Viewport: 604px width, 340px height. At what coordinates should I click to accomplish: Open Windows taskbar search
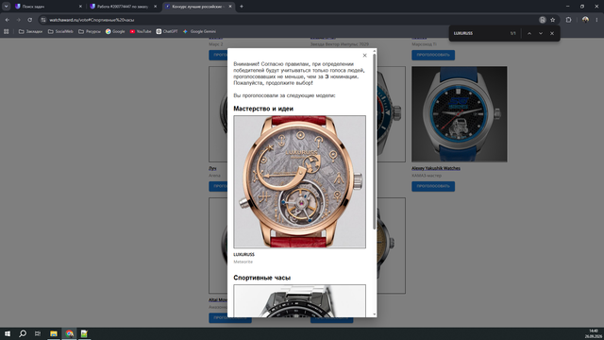click(23, 333)
